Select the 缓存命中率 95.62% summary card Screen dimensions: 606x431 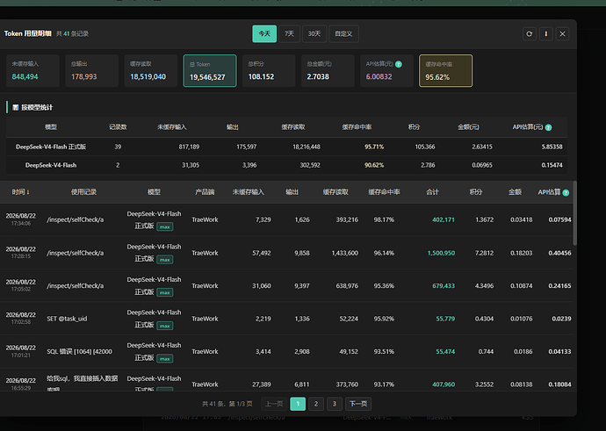[445, 71]
